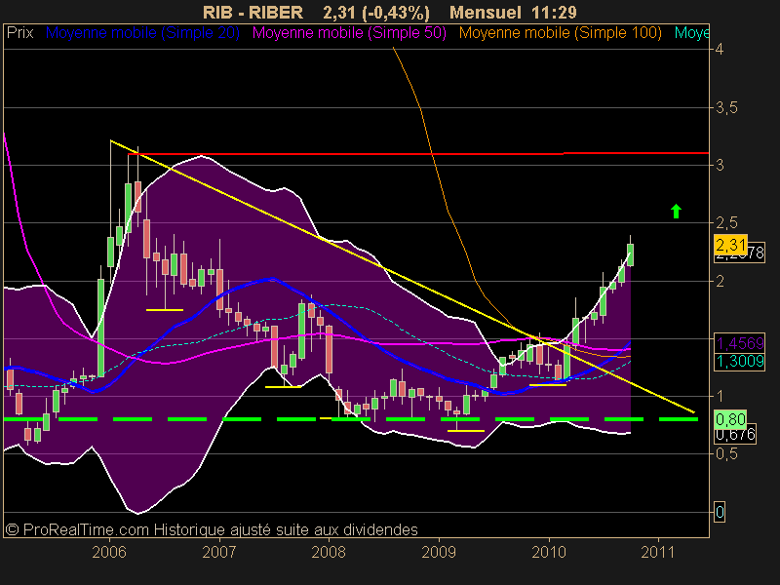
Task: Click the 2011 label on time axis
Action: [x=658, y=552]
